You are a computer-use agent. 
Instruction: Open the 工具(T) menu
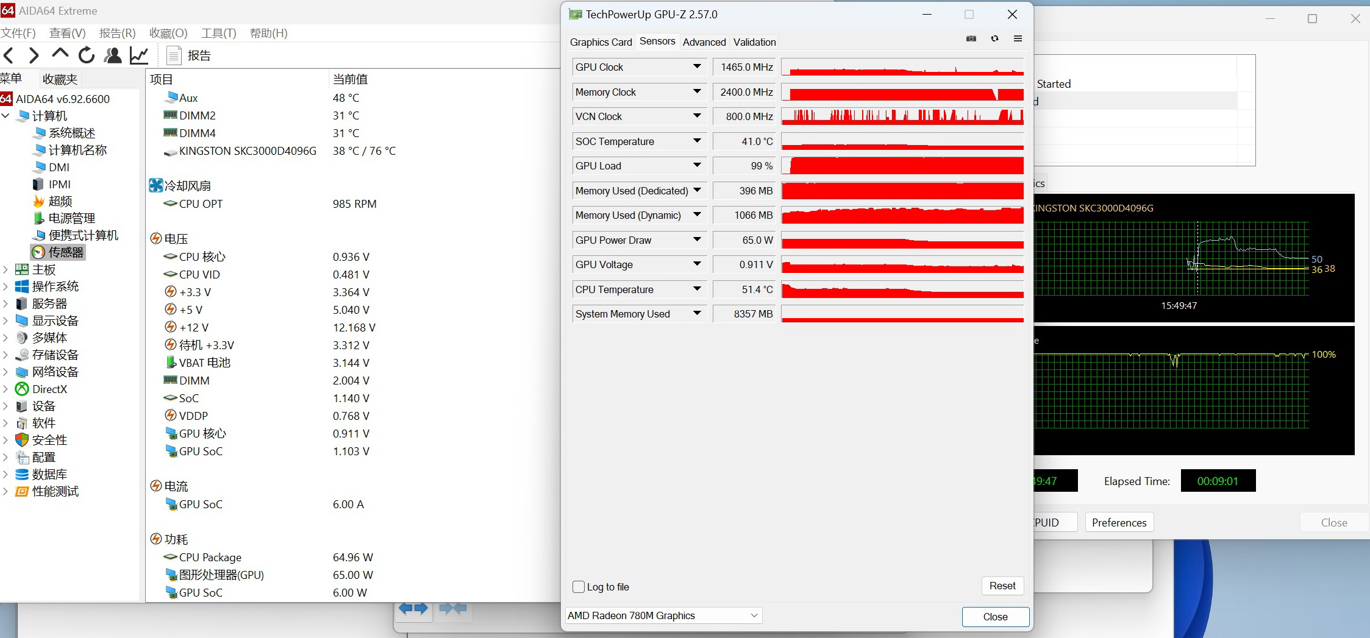coord(218,33)
